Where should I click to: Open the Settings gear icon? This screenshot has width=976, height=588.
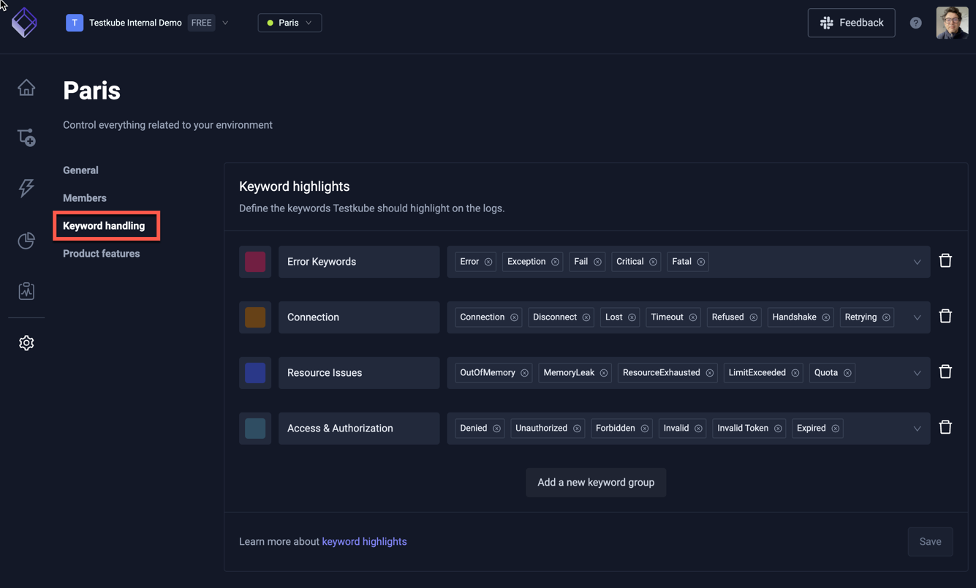pos(26,342)
